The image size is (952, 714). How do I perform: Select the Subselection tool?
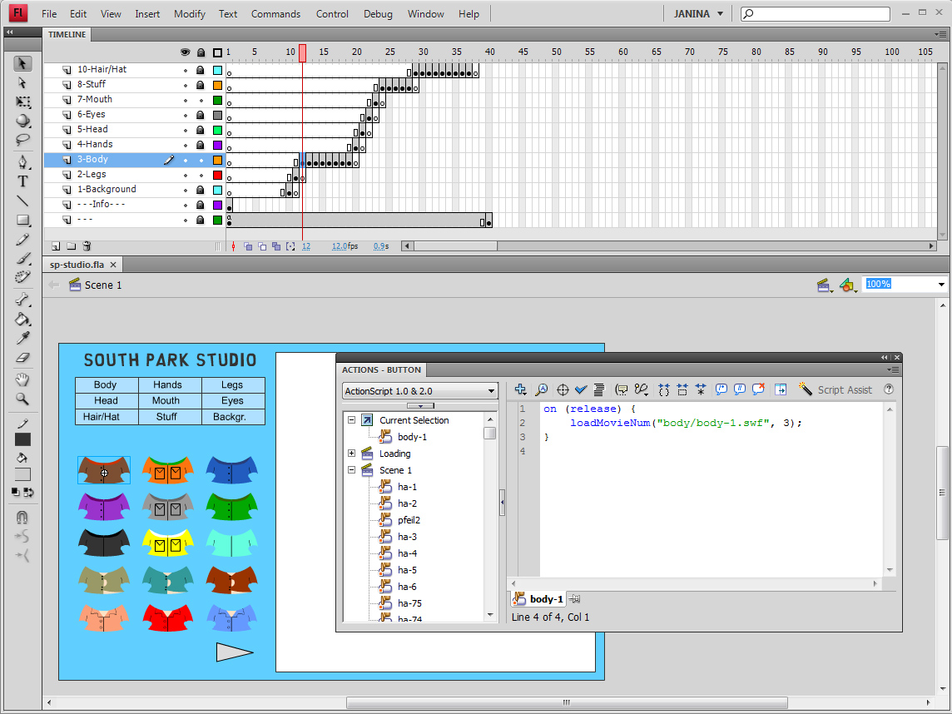(22, 82)
